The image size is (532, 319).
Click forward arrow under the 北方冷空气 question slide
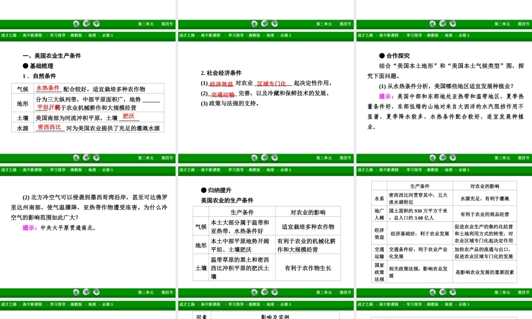pos(96,292)
